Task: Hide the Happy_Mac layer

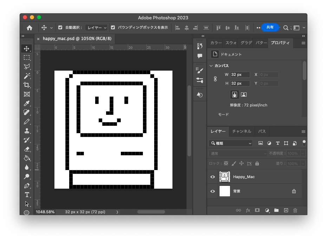Action: coord(212,177)
